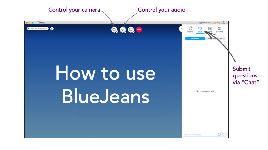Mute the microphone button

click(x=122, y=29)
